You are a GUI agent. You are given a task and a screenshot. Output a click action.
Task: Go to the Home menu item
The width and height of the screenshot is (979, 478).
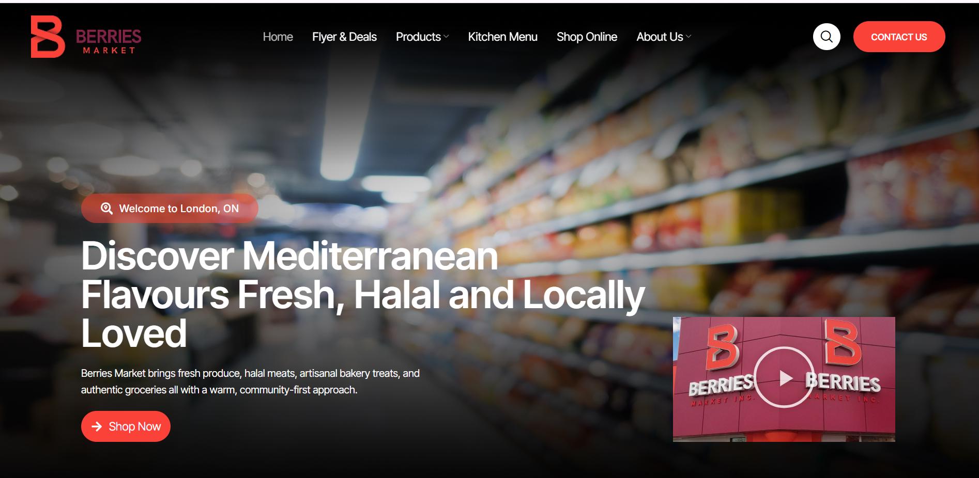point(278,37)
